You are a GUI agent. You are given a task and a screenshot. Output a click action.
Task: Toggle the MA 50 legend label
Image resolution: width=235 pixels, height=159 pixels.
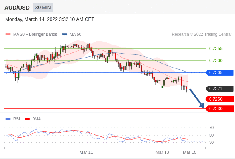coord(76,35)
